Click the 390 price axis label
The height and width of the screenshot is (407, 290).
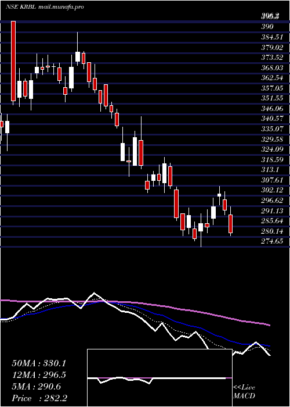[x=267, y=27]
